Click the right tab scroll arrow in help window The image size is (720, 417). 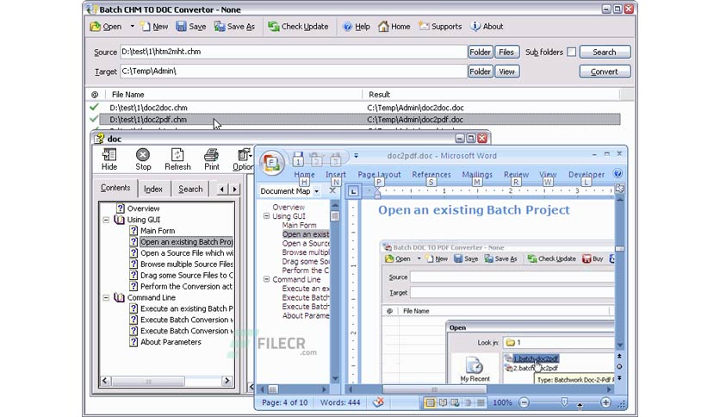point(234,189)
